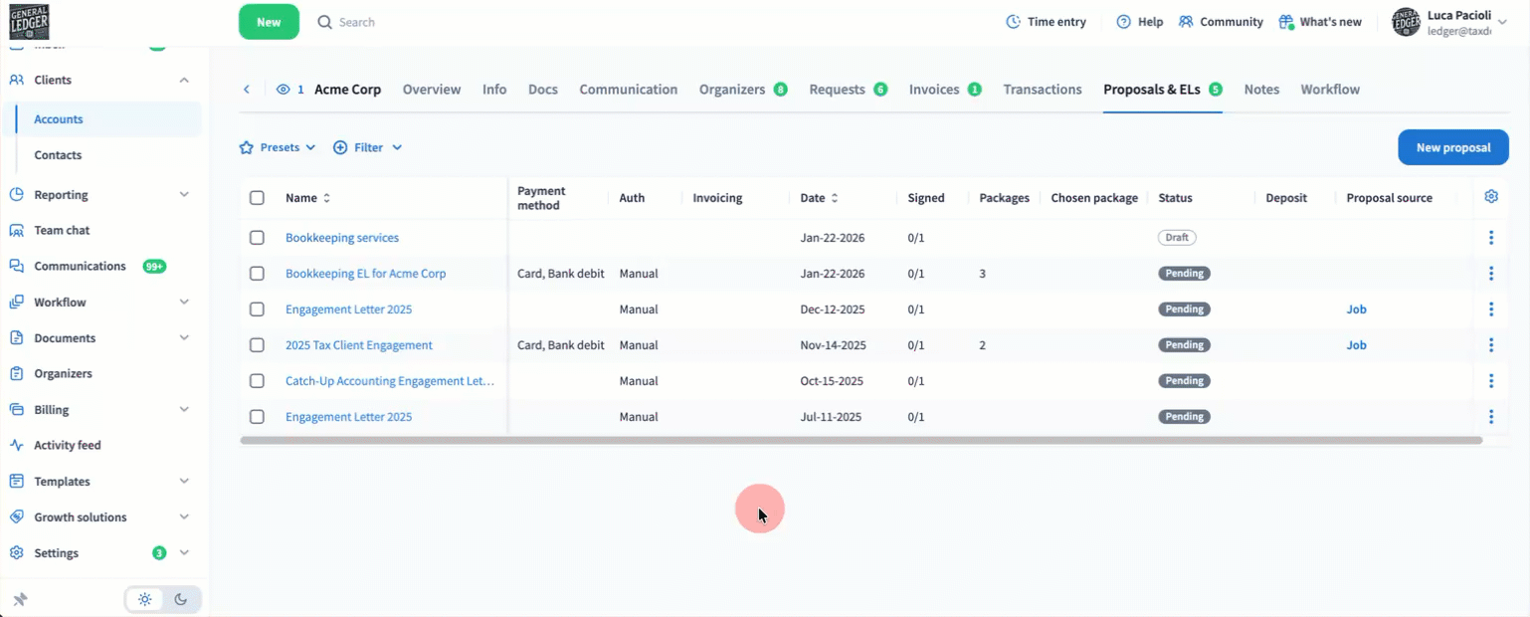
Task: Click the horizontal table scrollbar
Action: pyautogui.click(x=861, y=440)
